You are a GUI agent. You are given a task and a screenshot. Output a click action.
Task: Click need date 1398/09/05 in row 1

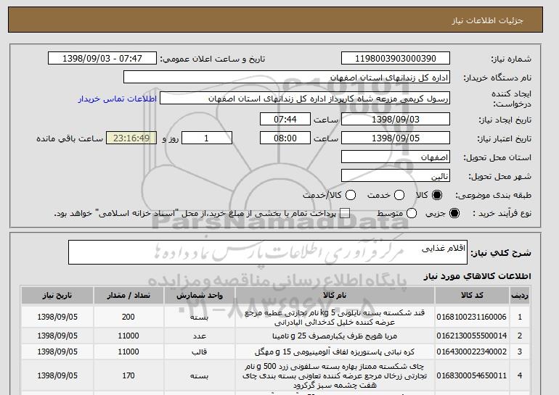pos(57,317)
